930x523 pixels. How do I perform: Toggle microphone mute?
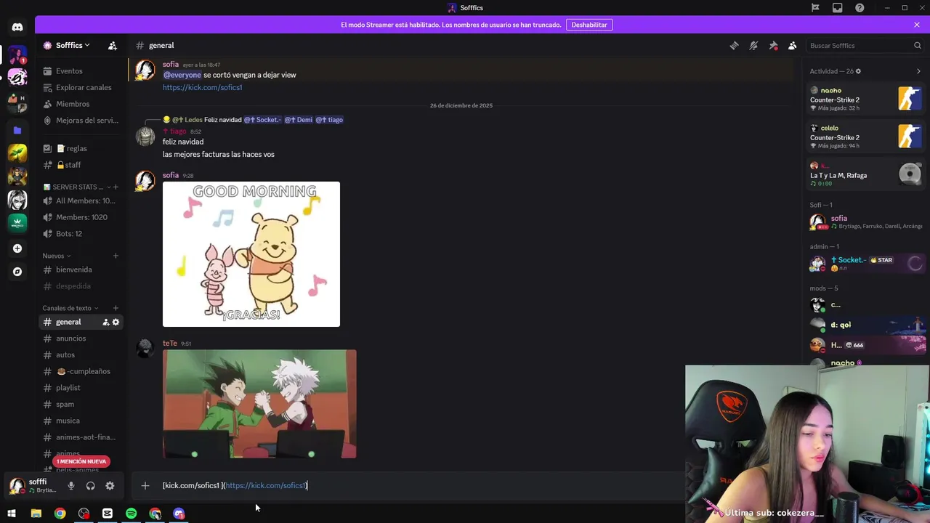[x=71, y=486]
